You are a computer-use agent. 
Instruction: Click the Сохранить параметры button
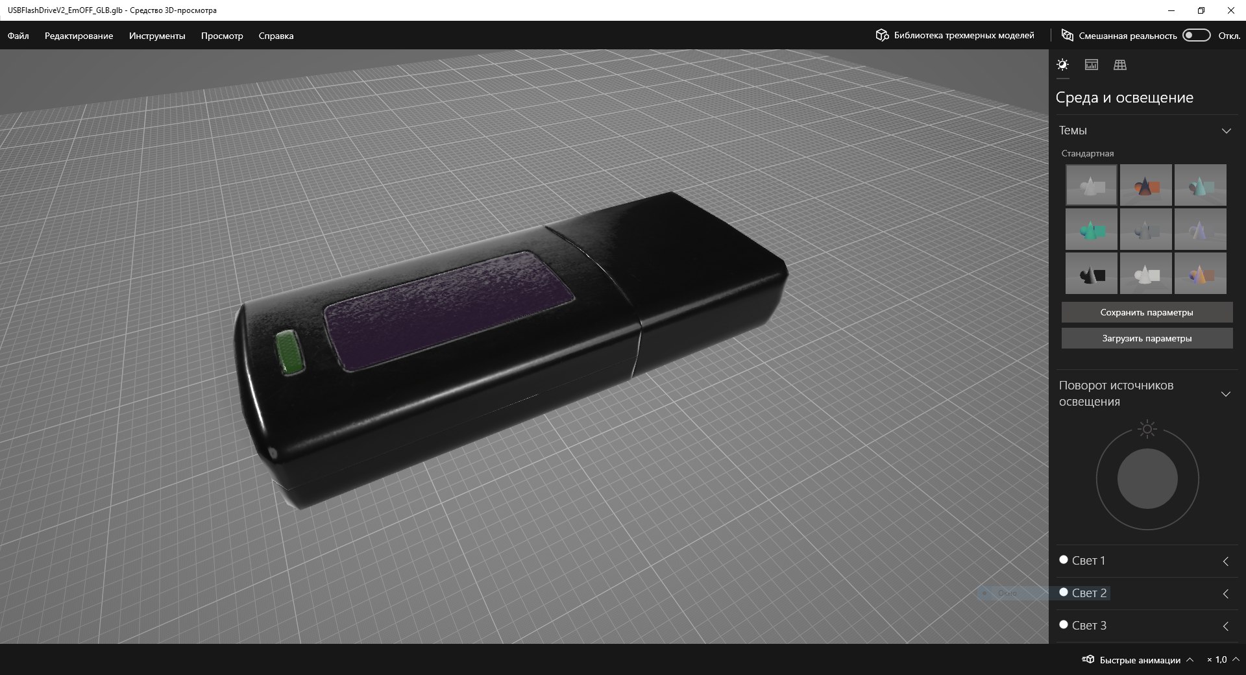click(x=1147, y=312)
